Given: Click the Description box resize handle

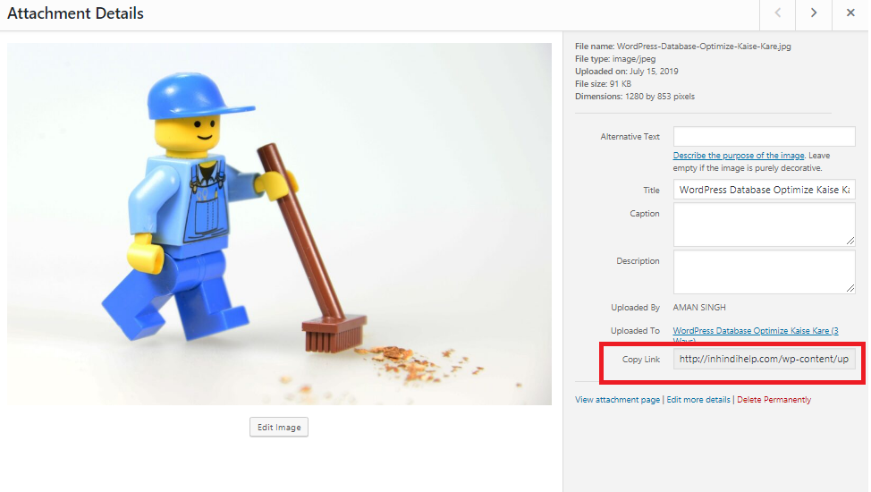Looking at the screenshot, I should click(x=850, y=288).
